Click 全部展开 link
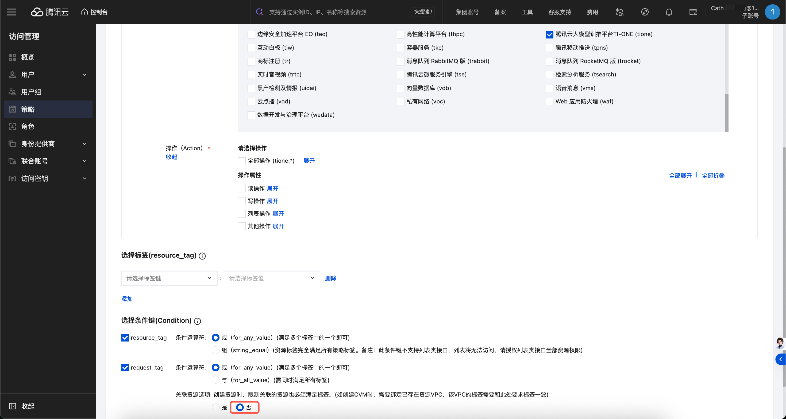 point(680,176)
